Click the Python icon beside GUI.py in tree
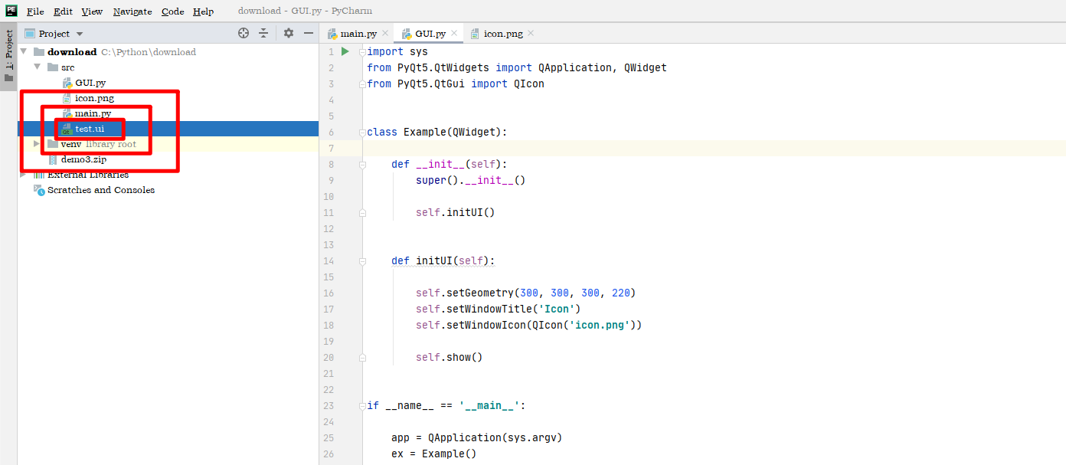 pyautogui.click(x=67, y=83)
